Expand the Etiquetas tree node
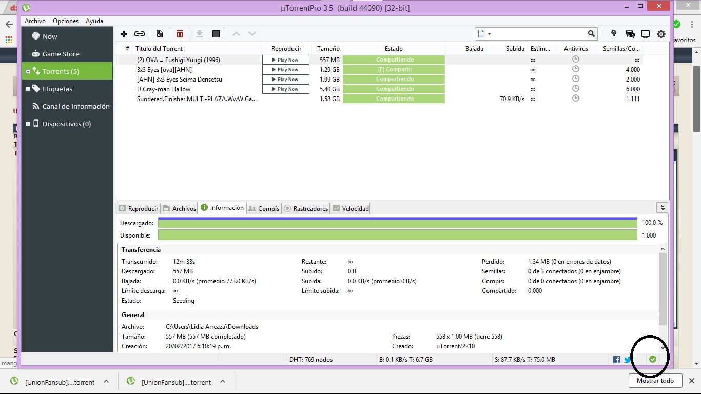This screenshot has width=701, height=394. [28, 89]
